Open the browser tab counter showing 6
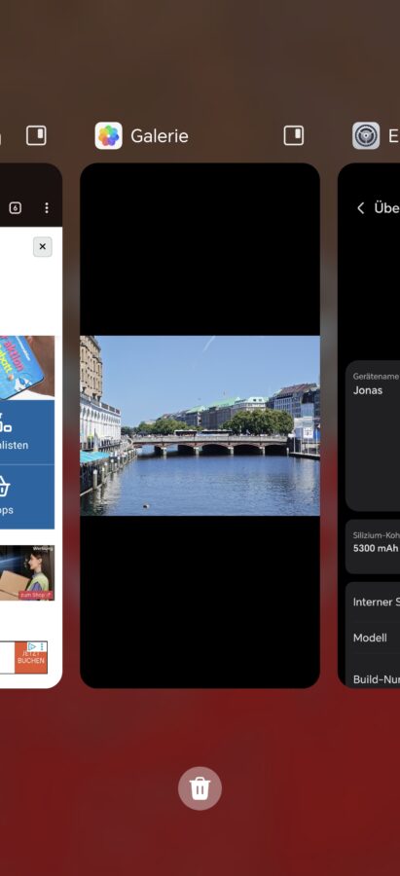This screenshot has width=400, height=876. [x=15, y=208]
